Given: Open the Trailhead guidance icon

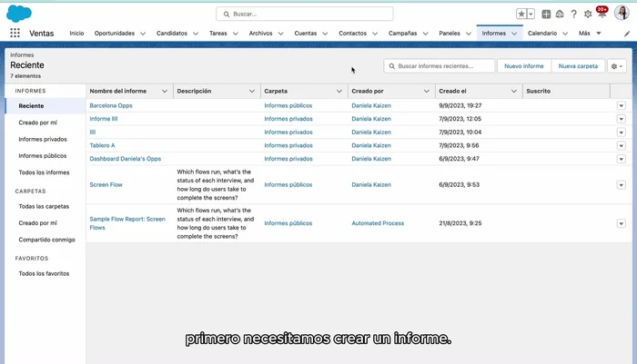Looking at the screenshot, I should [560, 15].
